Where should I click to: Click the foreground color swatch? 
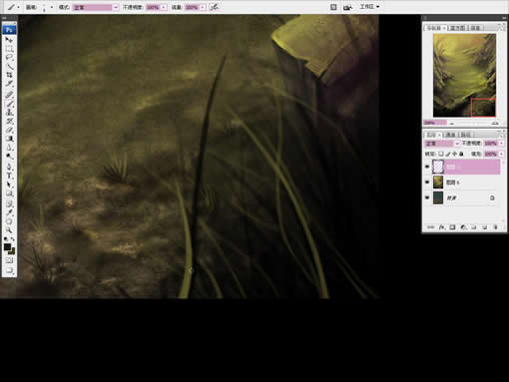pyautogui.click(x=7, y=247)
